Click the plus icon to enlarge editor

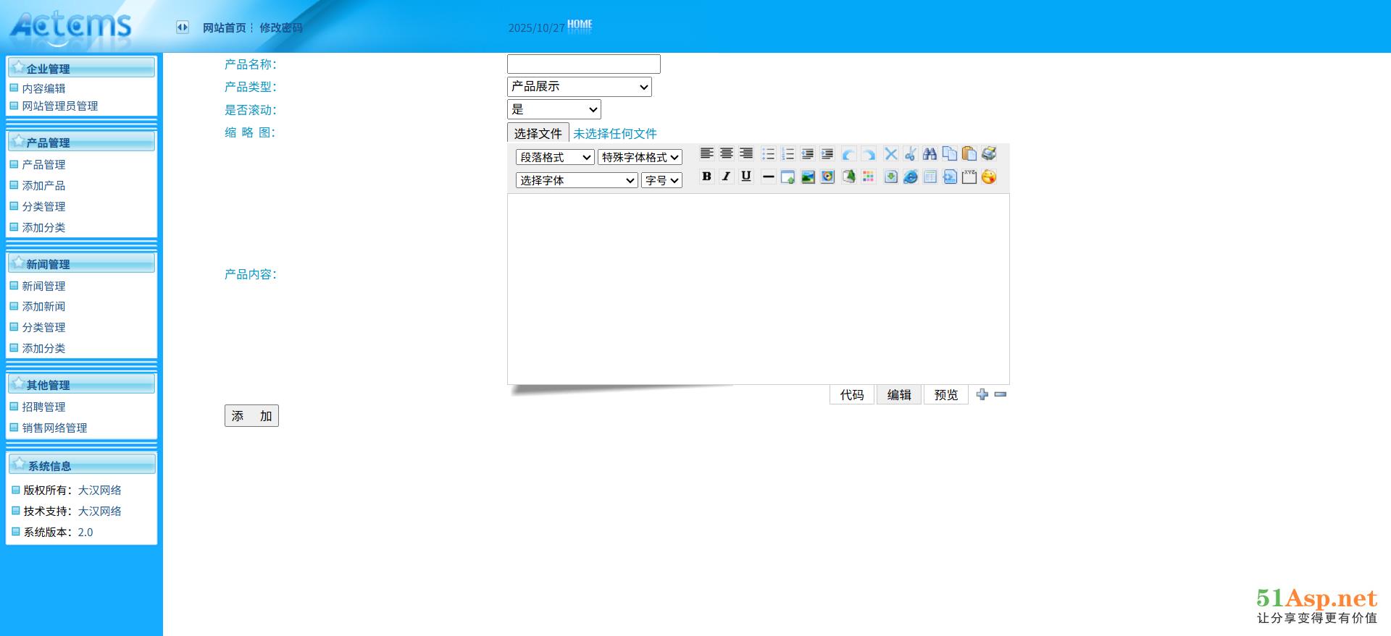(x=982, y=394)
